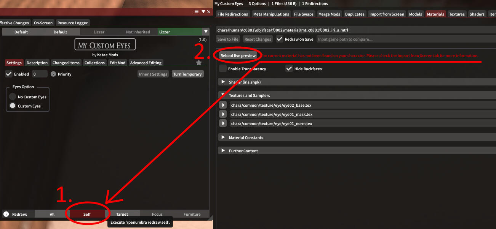Expand the Shader (iris.shpk) section
The width and height of the screenshot is (496, 229).
(x=223, y=82)
